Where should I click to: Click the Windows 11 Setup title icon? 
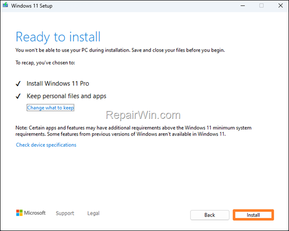point(6,5)
